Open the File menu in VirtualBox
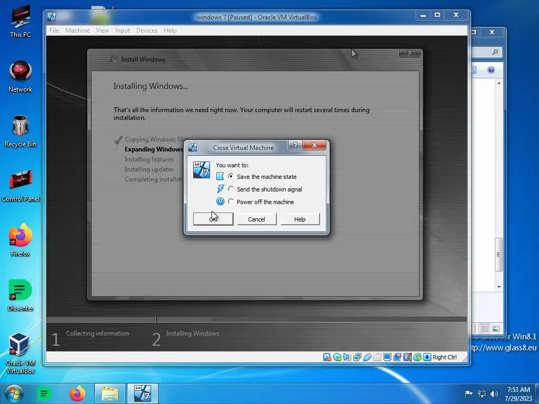 pyautogui.click(x=54, y=31)
